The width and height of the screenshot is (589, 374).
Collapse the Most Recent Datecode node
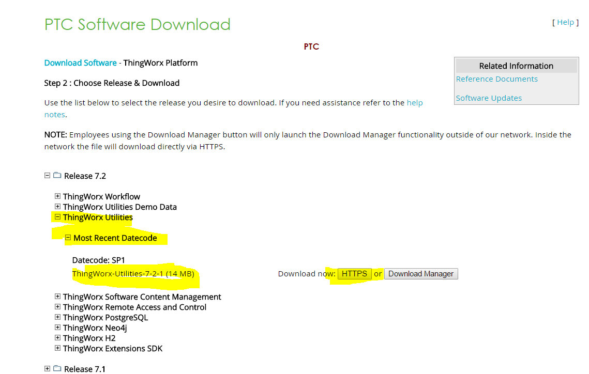point(68,238)
